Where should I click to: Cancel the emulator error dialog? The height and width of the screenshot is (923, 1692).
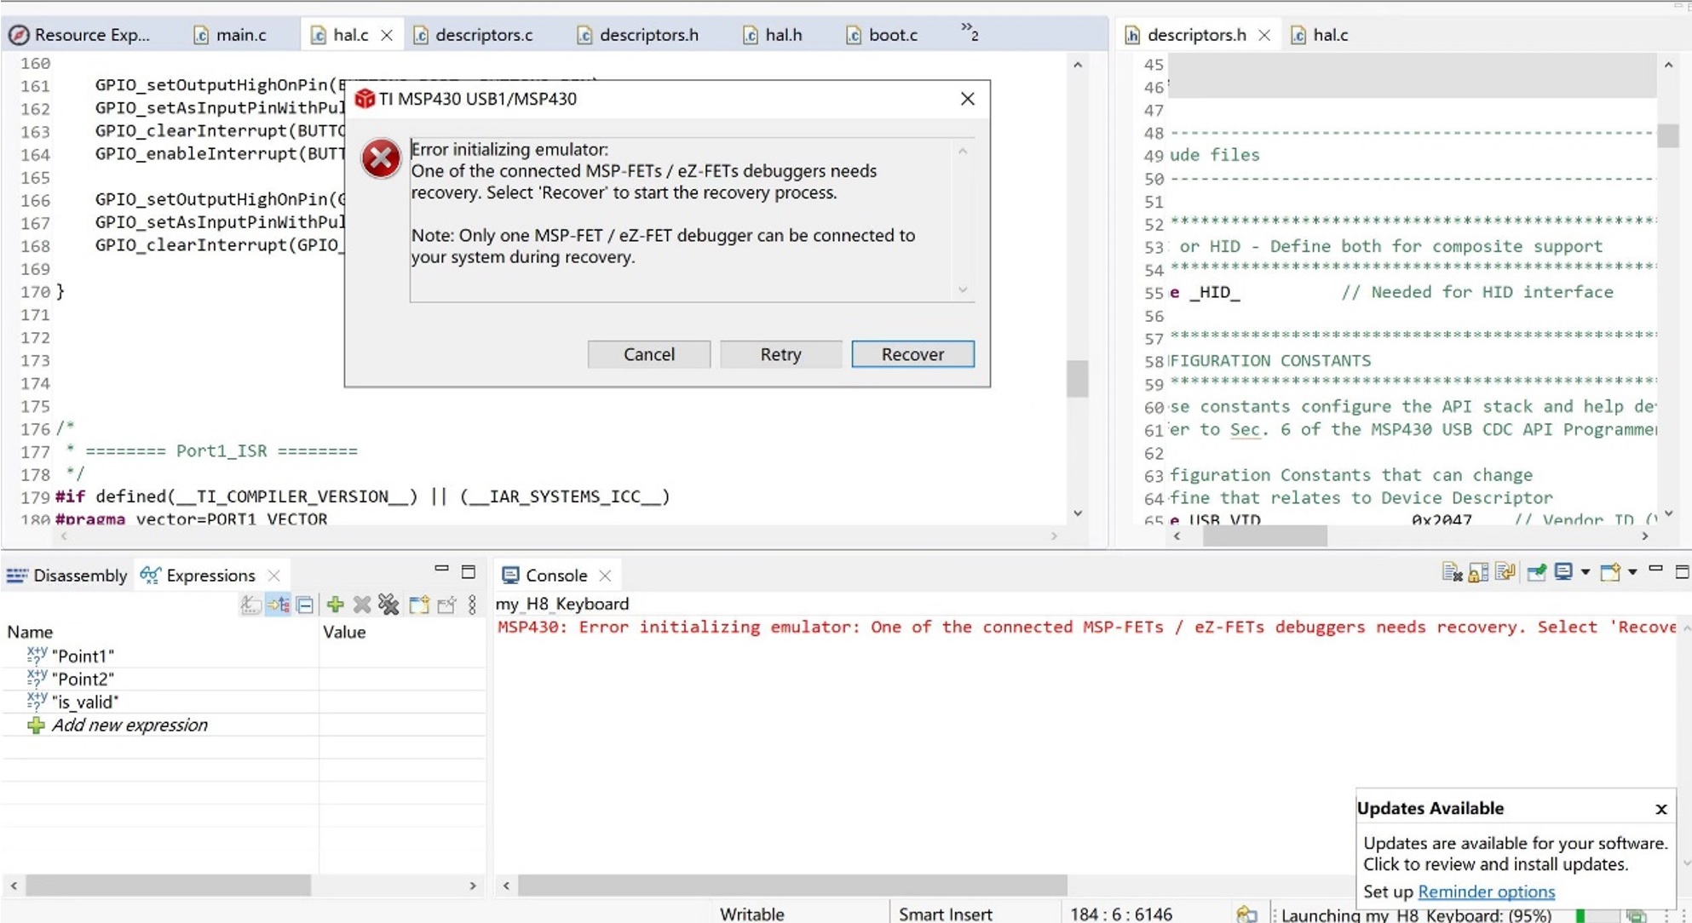coord(648,354)
